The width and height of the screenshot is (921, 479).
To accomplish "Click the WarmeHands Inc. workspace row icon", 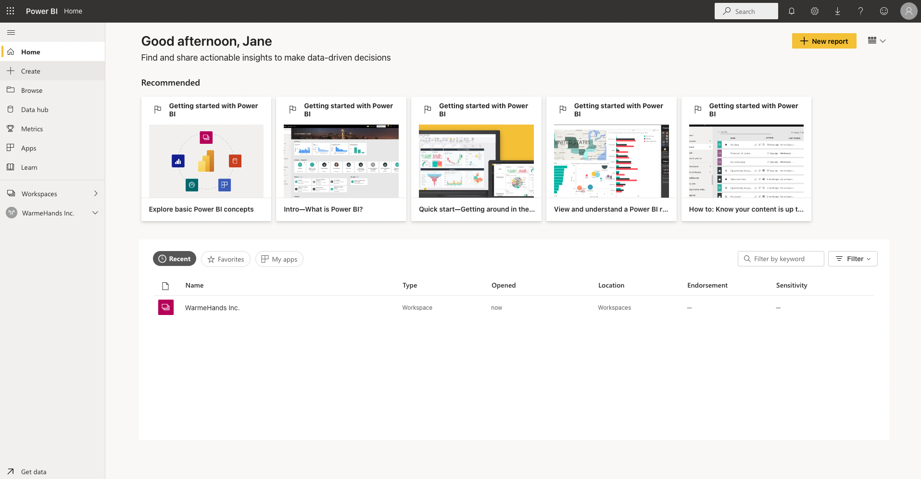I will tap(166, 307).
